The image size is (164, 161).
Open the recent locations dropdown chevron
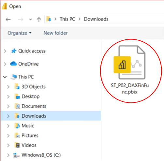pos(31,20)
